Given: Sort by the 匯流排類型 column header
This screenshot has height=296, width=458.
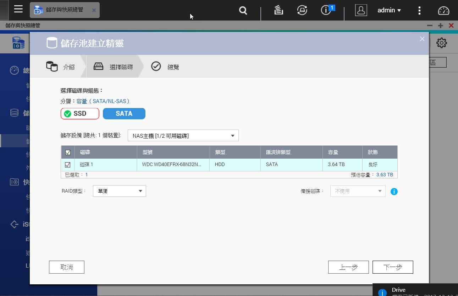Looking at the screenshot, I should pos(292,152).
